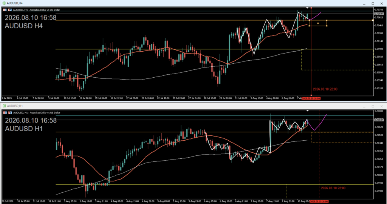The image size is (387, 204).
Task: Click the H1 chart header 'Australian Dollar vs US Dollar'
Action: (x=45, y=113)
